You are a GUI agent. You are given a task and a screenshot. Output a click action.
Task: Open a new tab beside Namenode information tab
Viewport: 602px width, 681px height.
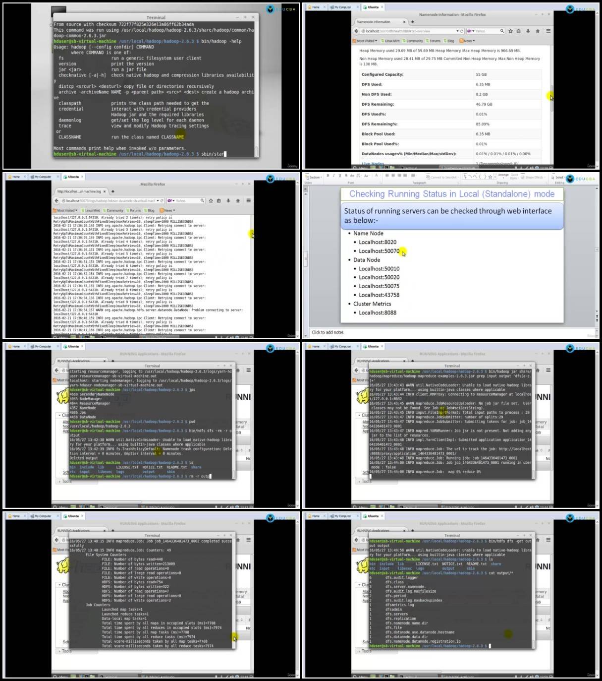413,22
